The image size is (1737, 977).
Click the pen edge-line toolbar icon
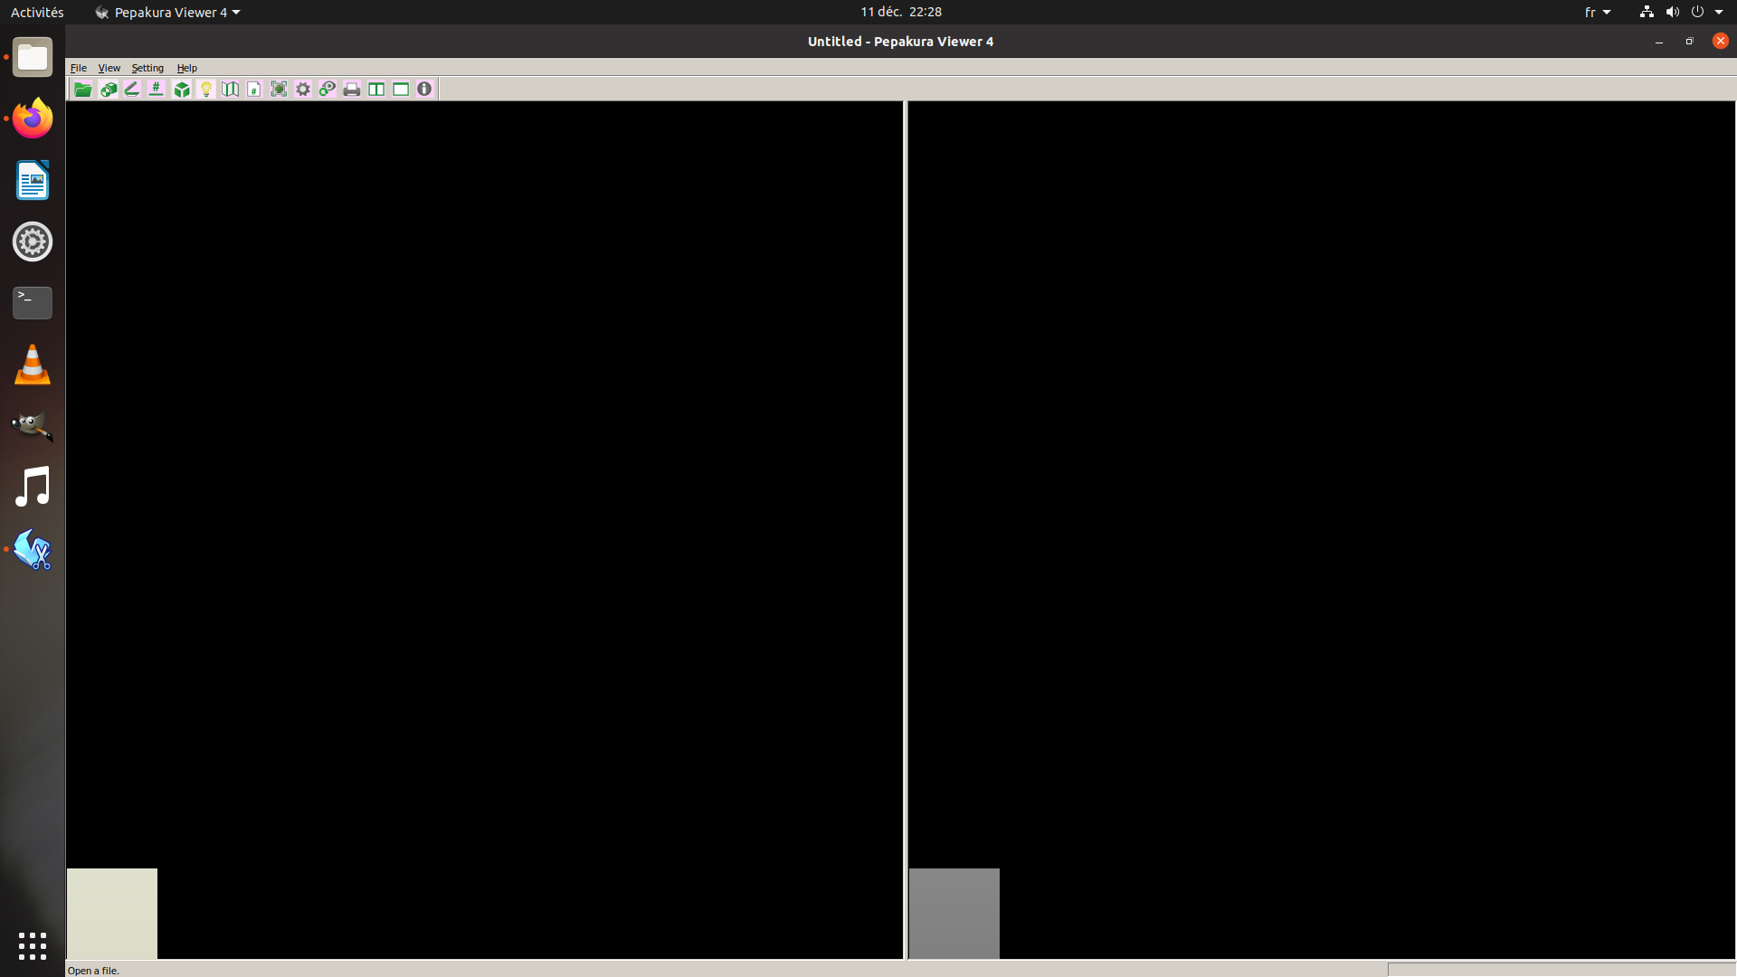[x=132, y=89]
